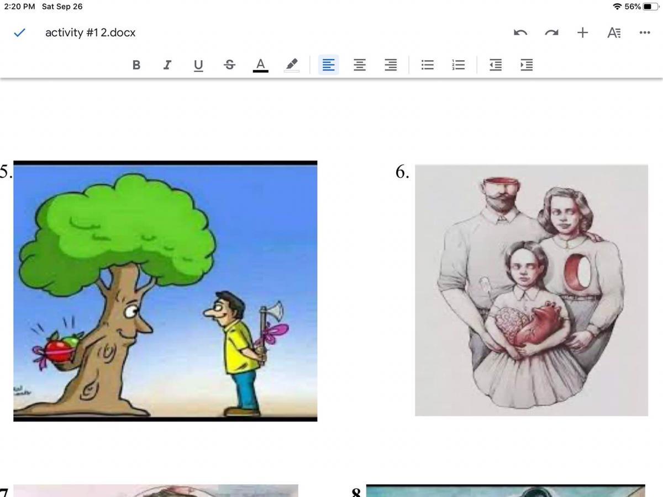Viewport: 663px width, 497px height.
Task: Tap the document title activity #1 2.docx
Action: [90, 33]
